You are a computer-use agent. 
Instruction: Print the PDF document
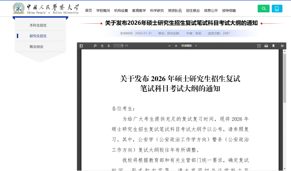point(266,46)
